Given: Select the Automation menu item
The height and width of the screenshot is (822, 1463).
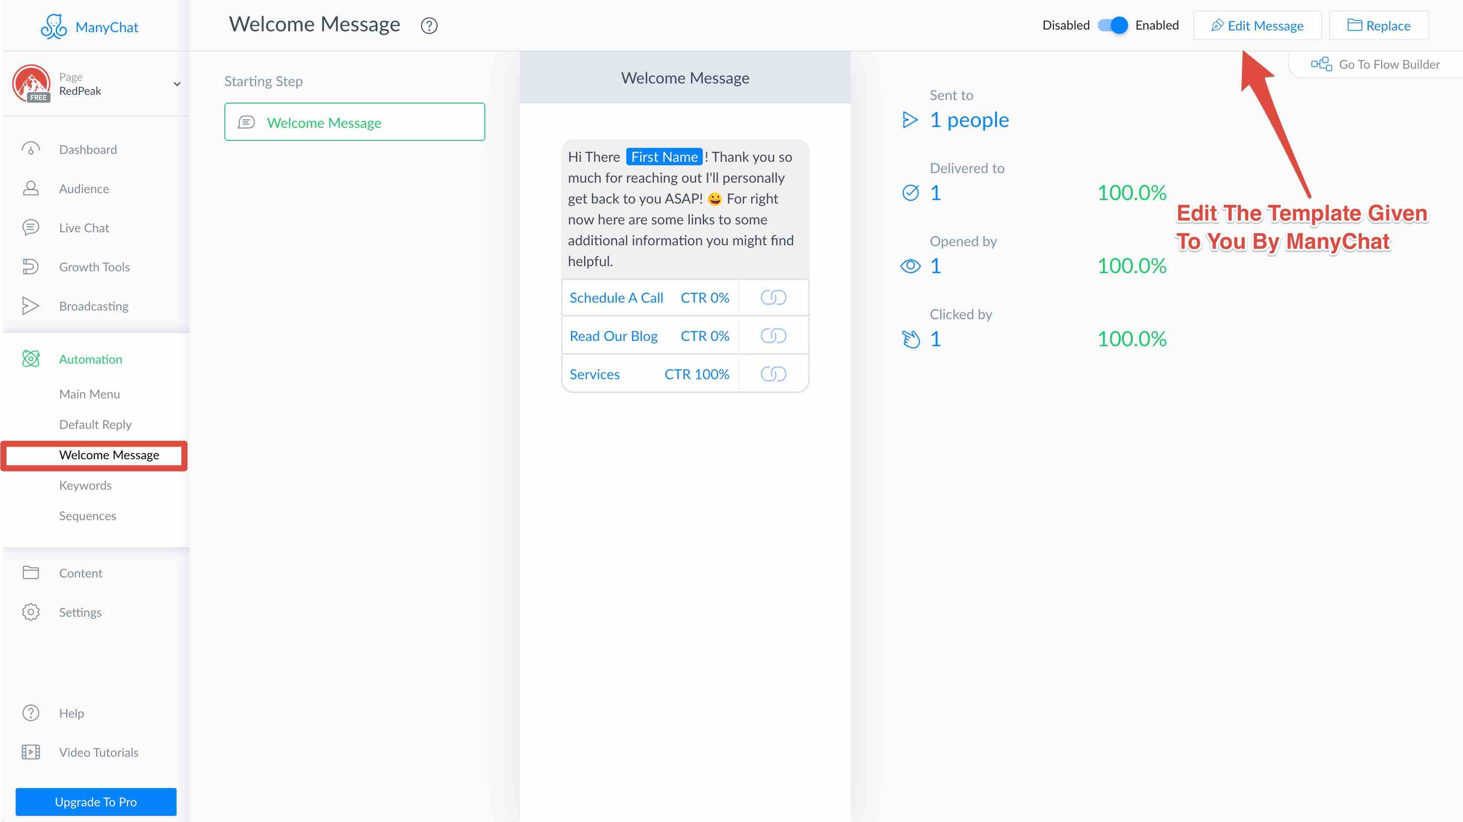Looking at the screenshot, I should tap(91, 359).
